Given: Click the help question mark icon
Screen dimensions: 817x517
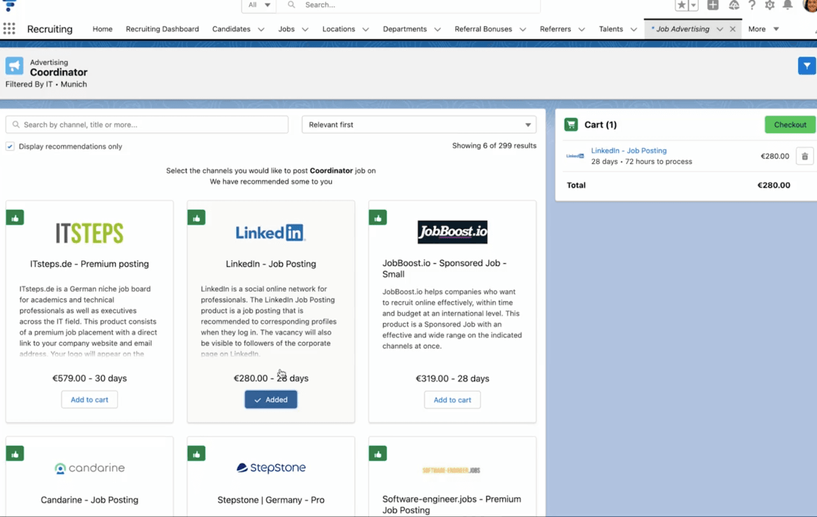Looking at the screenshot, I should pos(752,5).
